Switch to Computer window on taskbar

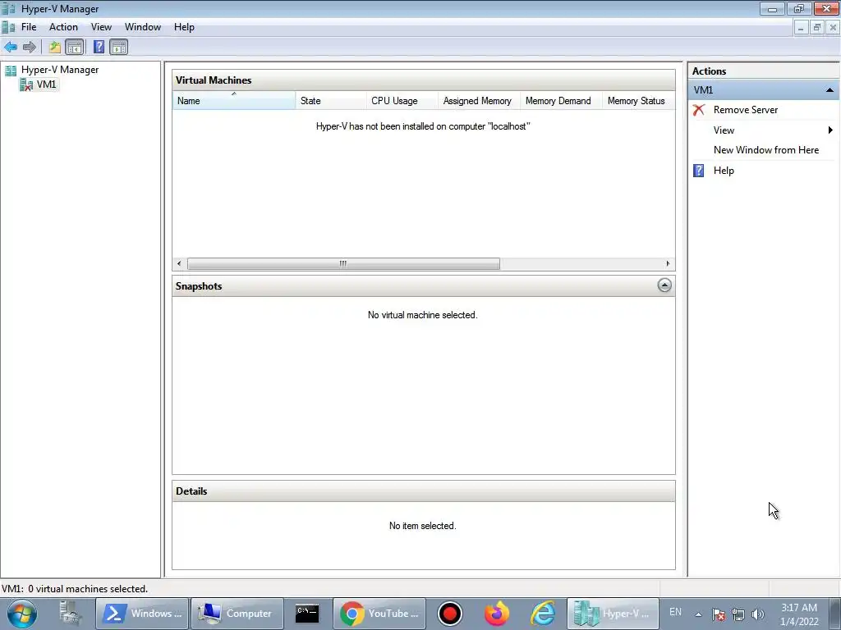tap(237, 614)
